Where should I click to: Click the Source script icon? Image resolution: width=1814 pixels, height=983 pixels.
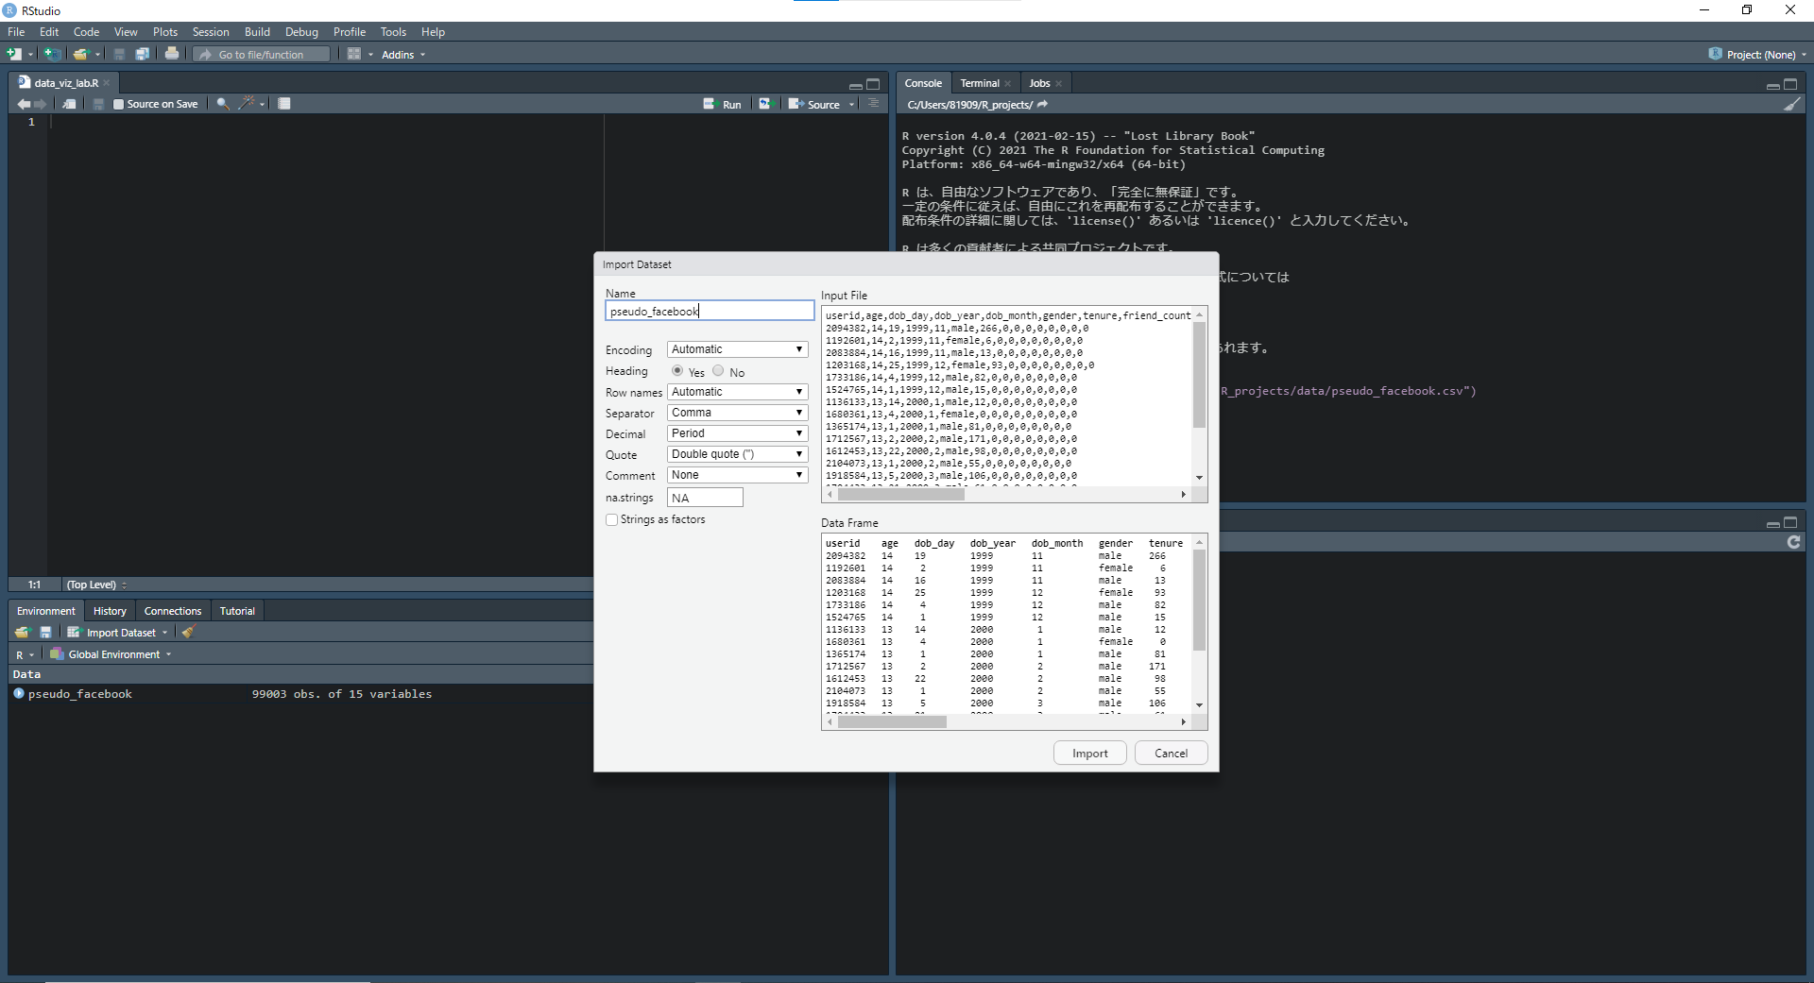(x=814, y=104)
